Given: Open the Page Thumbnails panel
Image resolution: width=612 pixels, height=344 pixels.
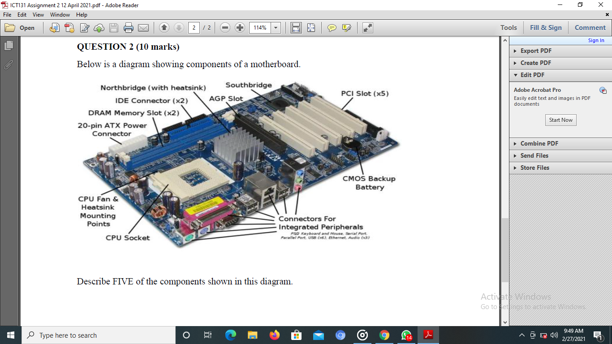Looking at the screenshot, I should click(8, 44).
